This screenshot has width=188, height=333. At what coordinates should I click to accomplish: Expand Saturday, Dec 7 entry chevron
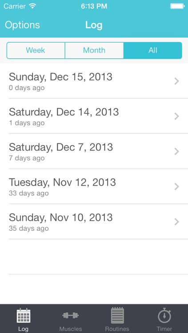click(177, 151)
